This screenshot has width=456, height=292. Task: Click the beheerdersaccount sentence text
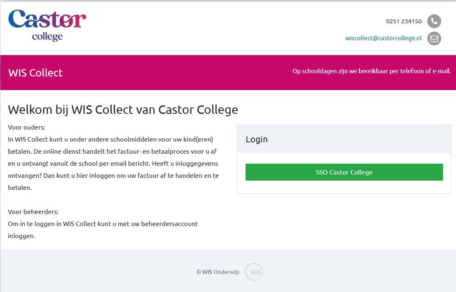pos(103,230)
